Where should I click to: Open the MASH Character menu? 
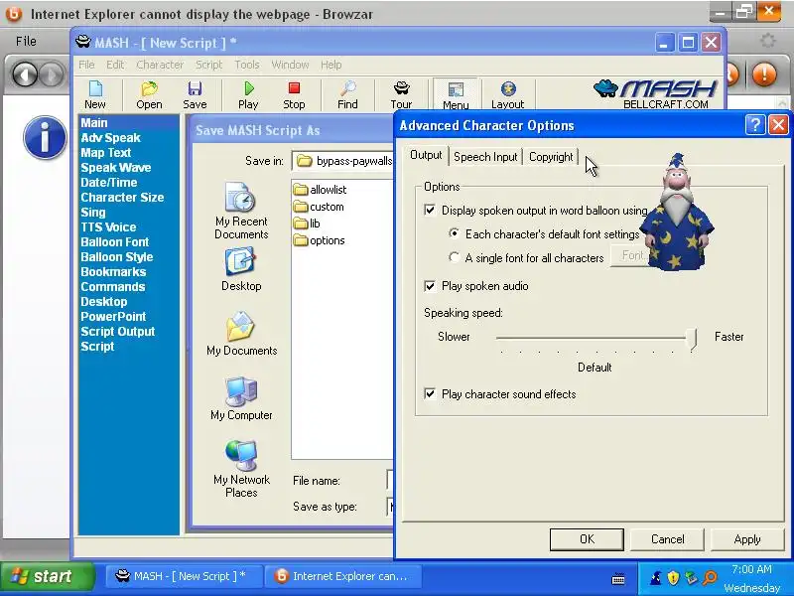tap(160, 65)
